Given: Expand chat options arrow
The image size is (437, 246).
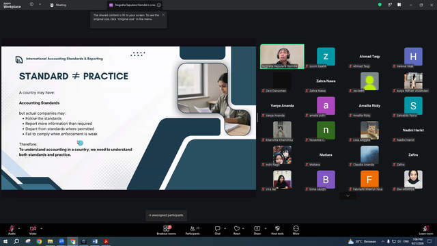Looking at the screenshot, I should (x=225, y=228).
